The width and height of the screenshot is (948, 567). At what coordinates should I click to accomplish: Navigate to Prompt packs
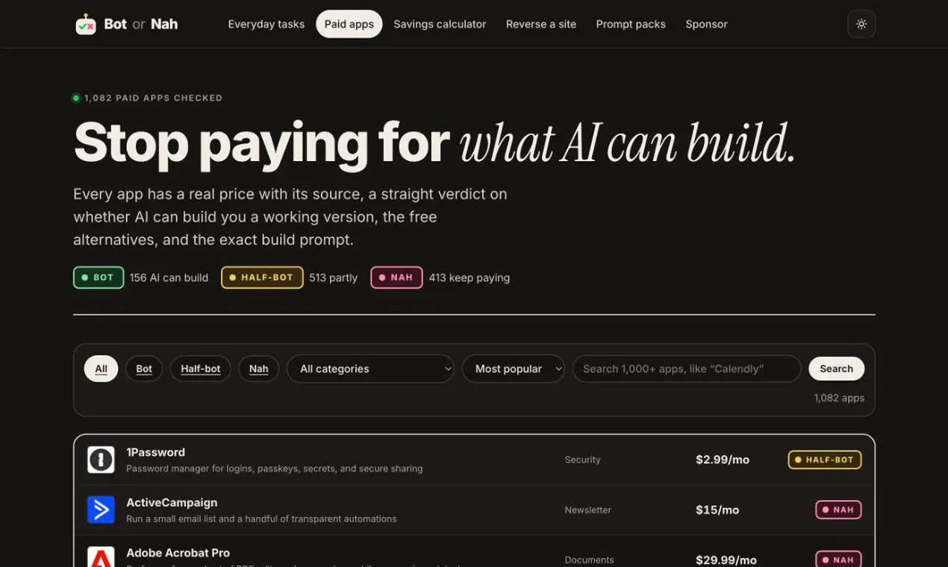(631, 24)
